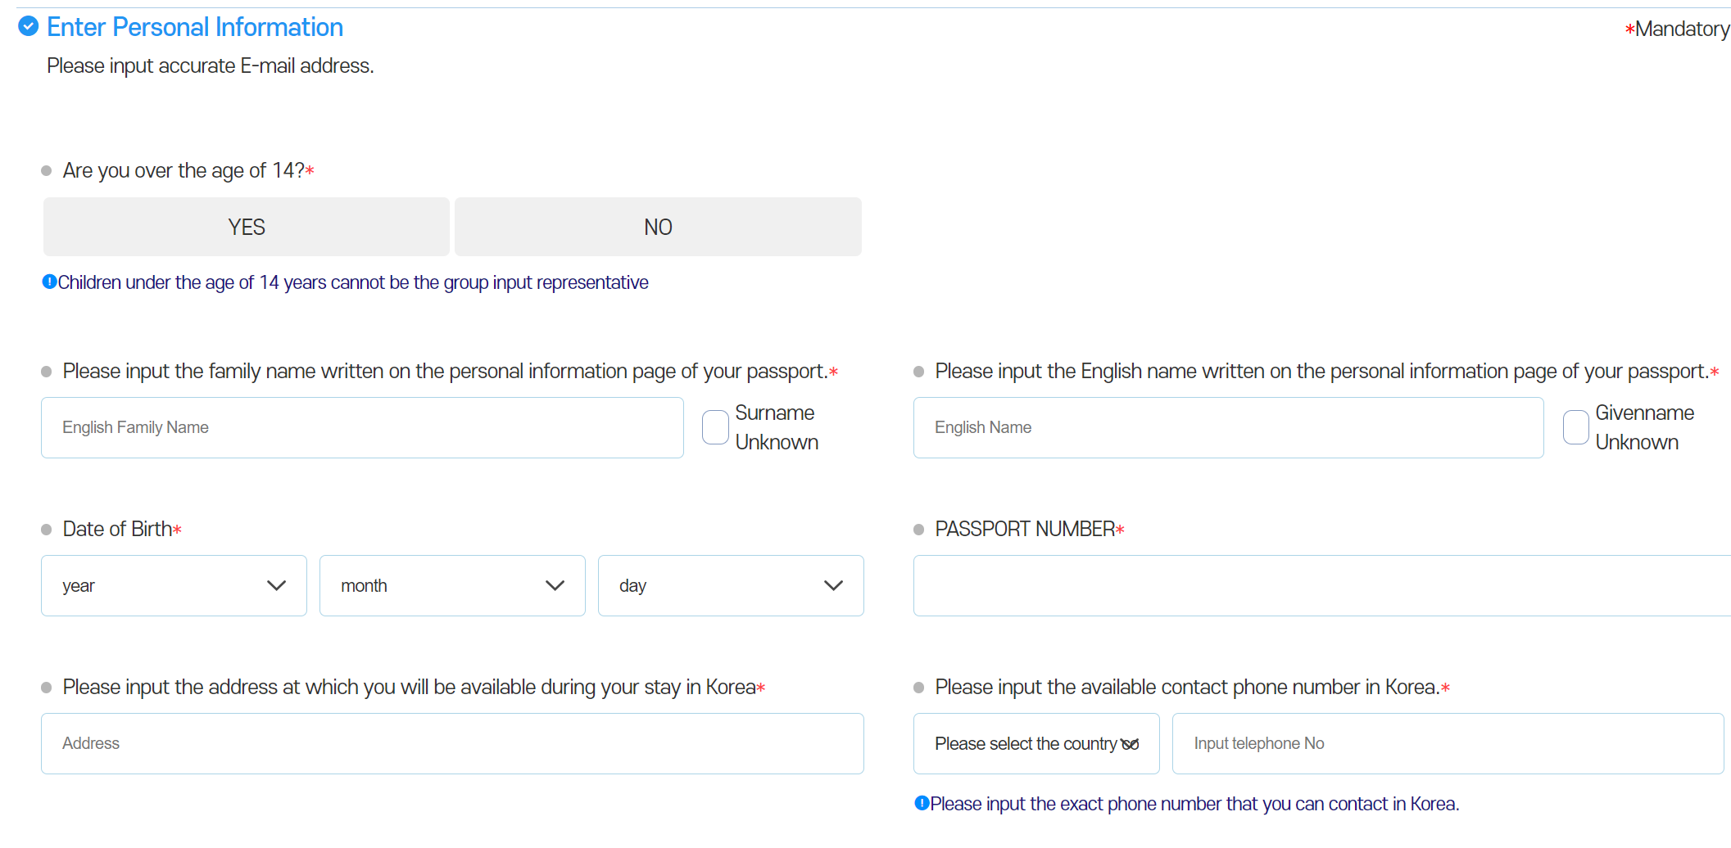
Task: Check the Givenname Unknown checkbox
Action: point(1575,426)
